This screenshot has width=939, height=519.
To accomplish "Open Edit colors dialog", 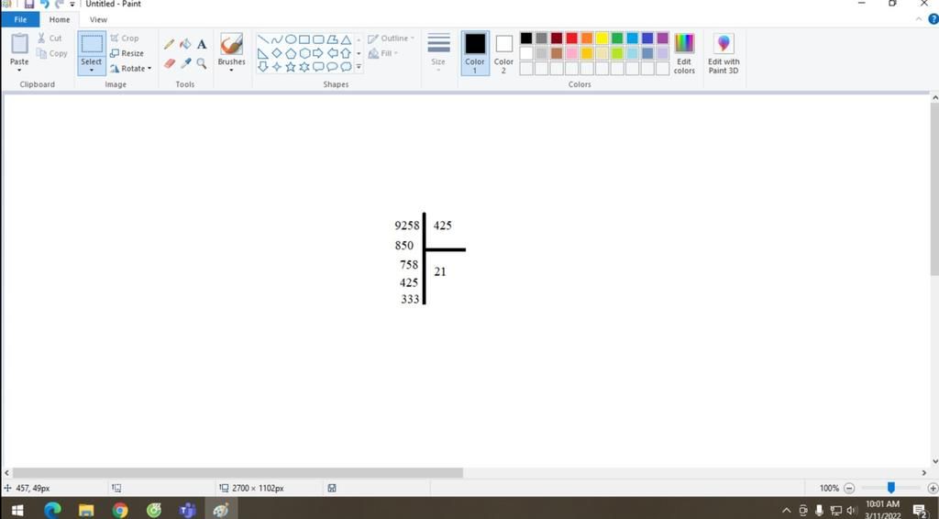I will [x=684, y=53].
